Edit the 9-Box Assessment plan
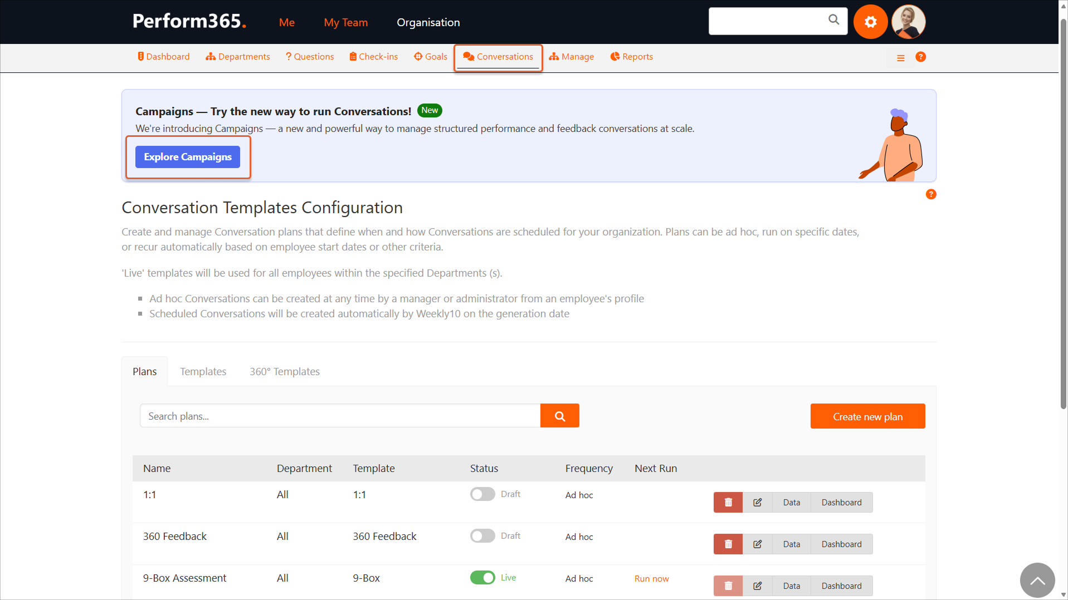 pyautogui.click(x=757, y=586)
